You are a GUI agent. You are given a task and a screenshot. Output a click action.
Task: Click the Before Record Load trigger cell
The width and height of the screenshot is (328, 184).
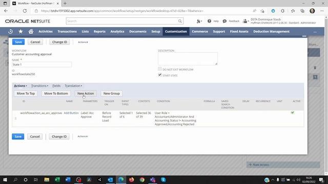107,117
